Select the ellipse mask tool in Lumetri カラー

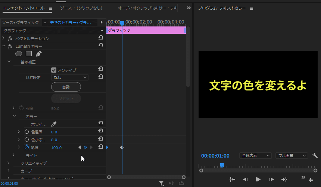[19, 54]
